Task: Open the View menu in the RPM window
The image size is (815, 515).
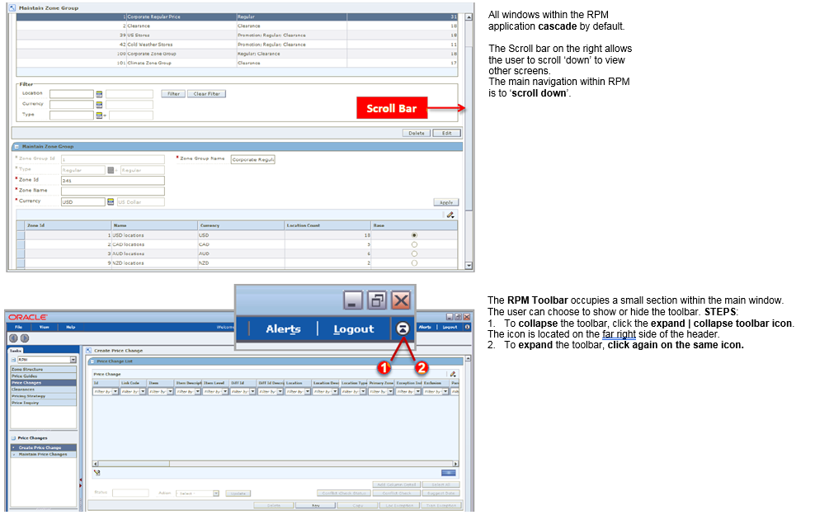Action: point(44,328)
